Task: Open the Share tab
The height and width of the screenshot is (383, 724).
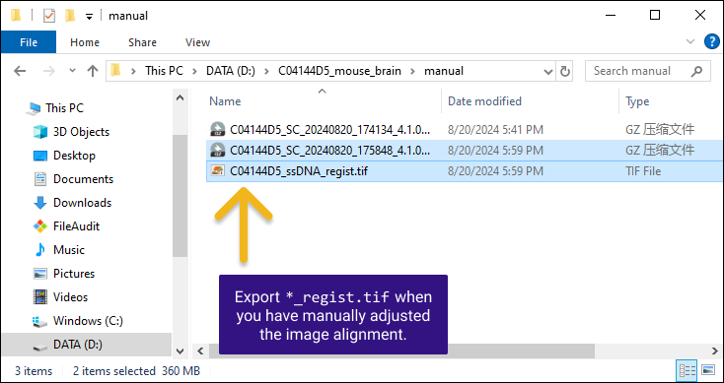Action: 142,42
